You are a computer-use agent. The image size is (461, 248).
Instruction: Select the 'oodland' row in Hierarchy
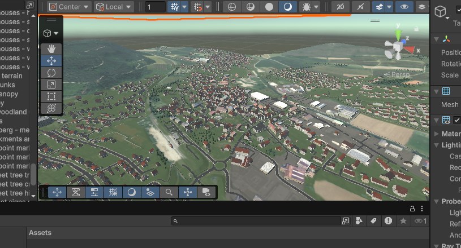15,112
